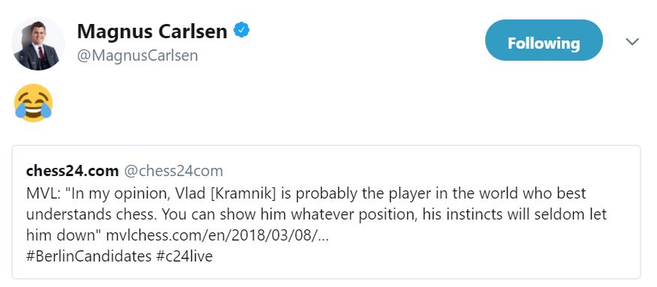Open the @MagnusCarlsen handle link
657x287 pixels.
coord(137,55)
